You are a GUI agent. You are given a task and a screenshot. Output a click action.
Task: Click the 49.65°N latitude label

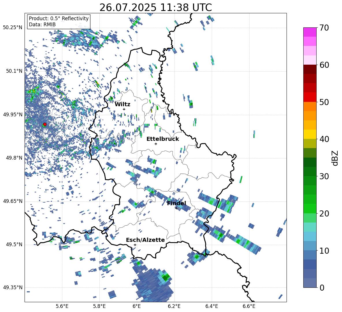click(13, 201)
